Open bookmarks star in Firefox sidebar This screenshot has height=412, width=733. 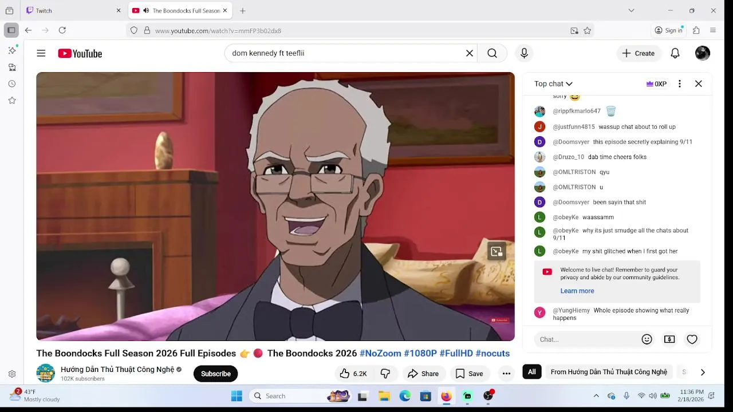pos(12,100)
